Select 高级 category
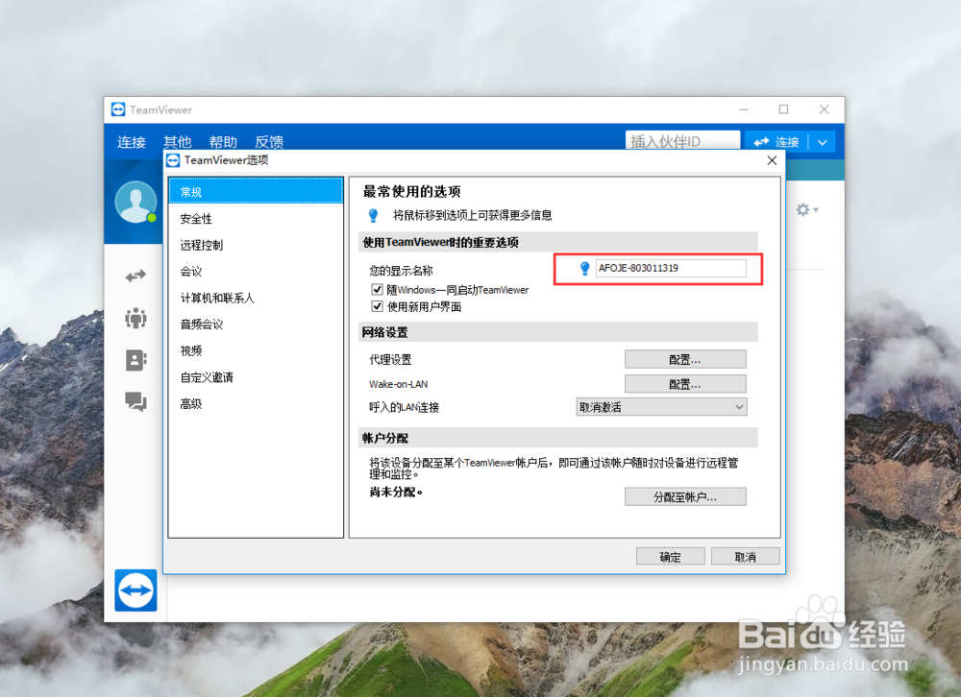961x697 pixels. [x=256, y=404]
